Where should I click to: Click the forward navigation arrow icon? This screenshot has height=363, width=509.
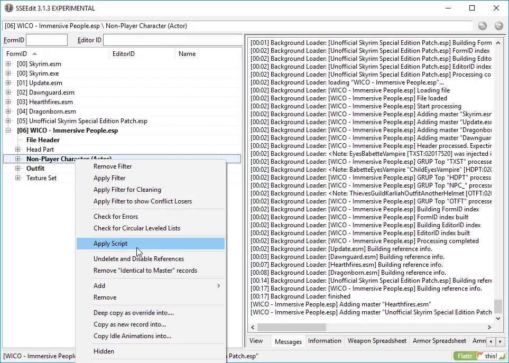tap(498, 26)
